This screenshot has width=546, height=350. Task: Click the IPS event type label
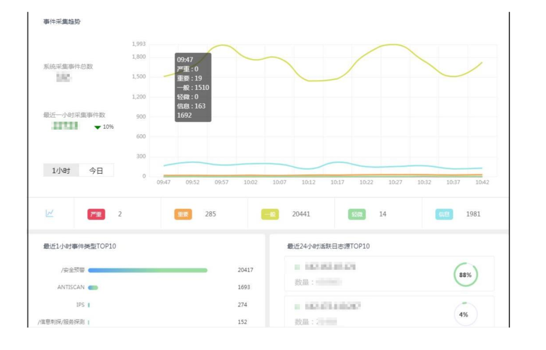click(x=80, y=305)
